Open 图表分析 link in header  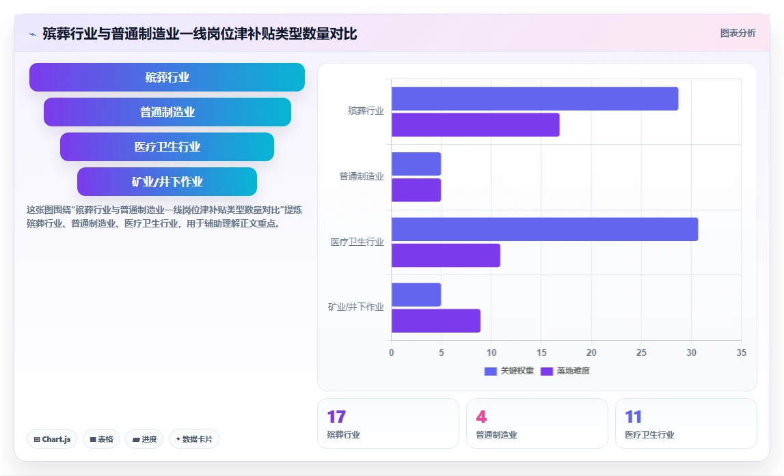(738, 33)
